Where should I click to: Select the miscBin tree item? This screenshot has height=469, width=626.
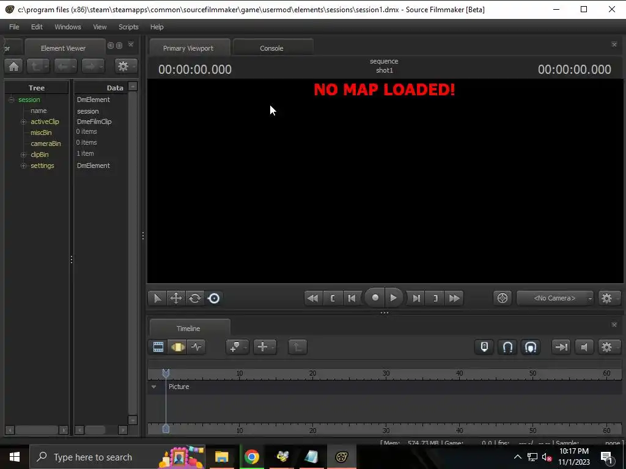coord(41,133)
